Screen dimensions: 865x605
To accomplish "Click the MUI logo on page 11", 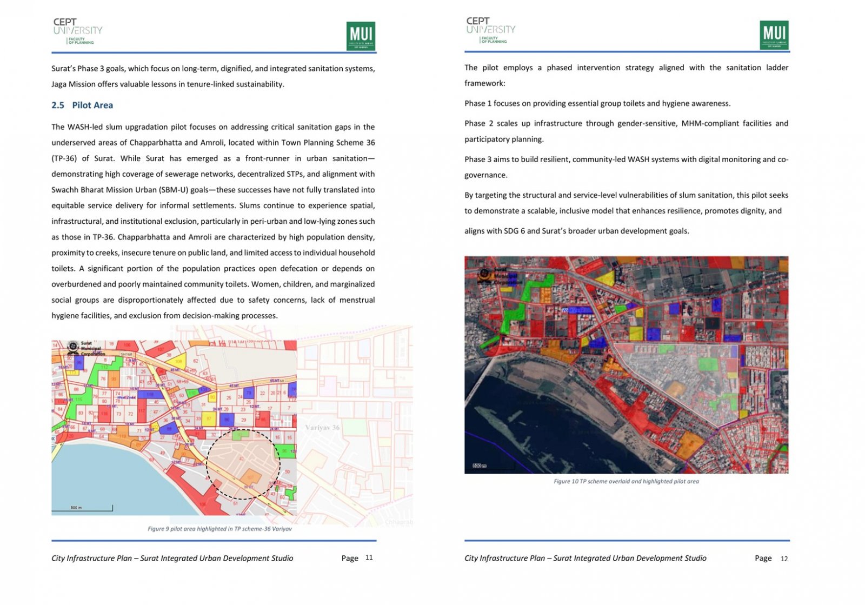I will 361,36.
